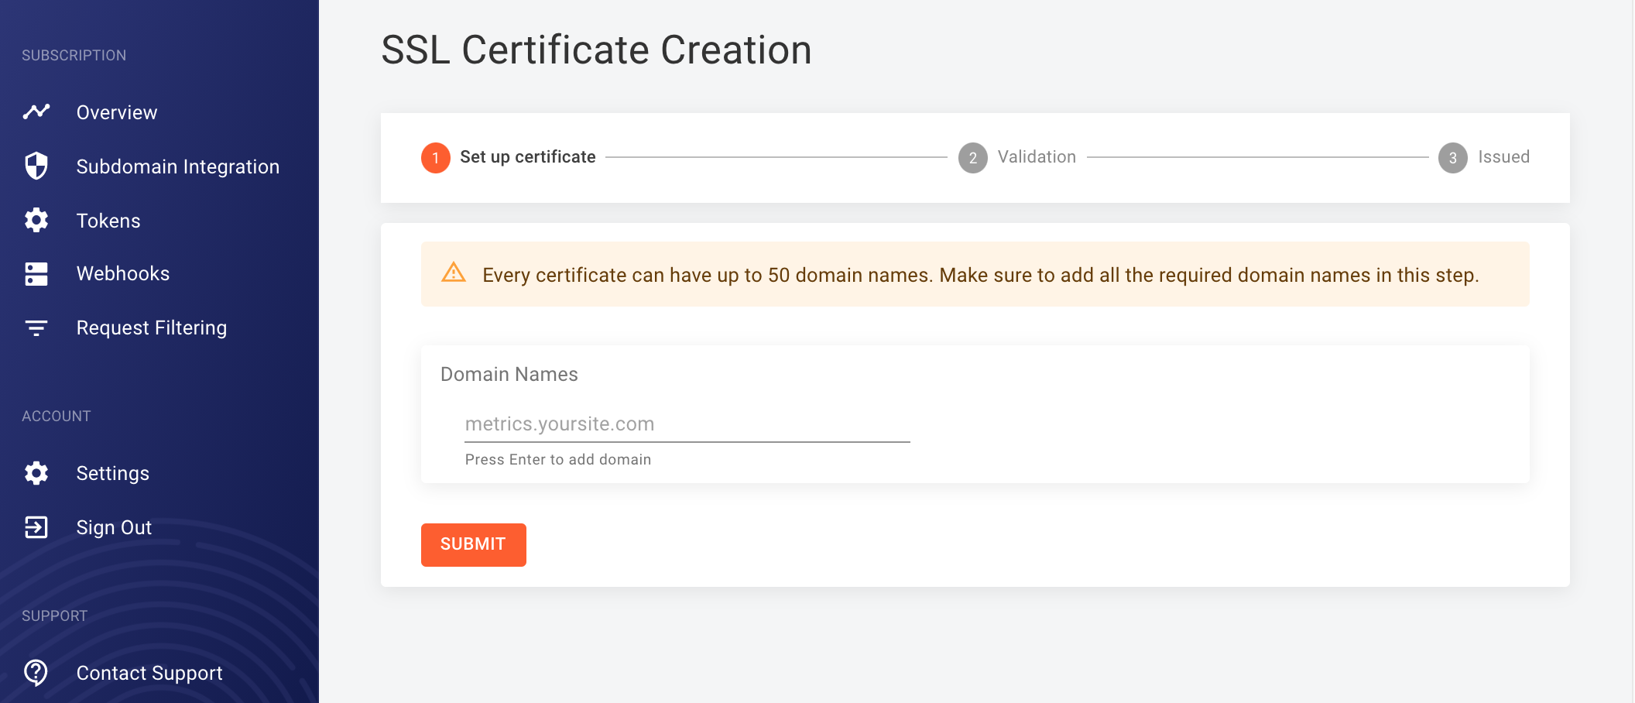Open account Settings

[x=113, y=473]
